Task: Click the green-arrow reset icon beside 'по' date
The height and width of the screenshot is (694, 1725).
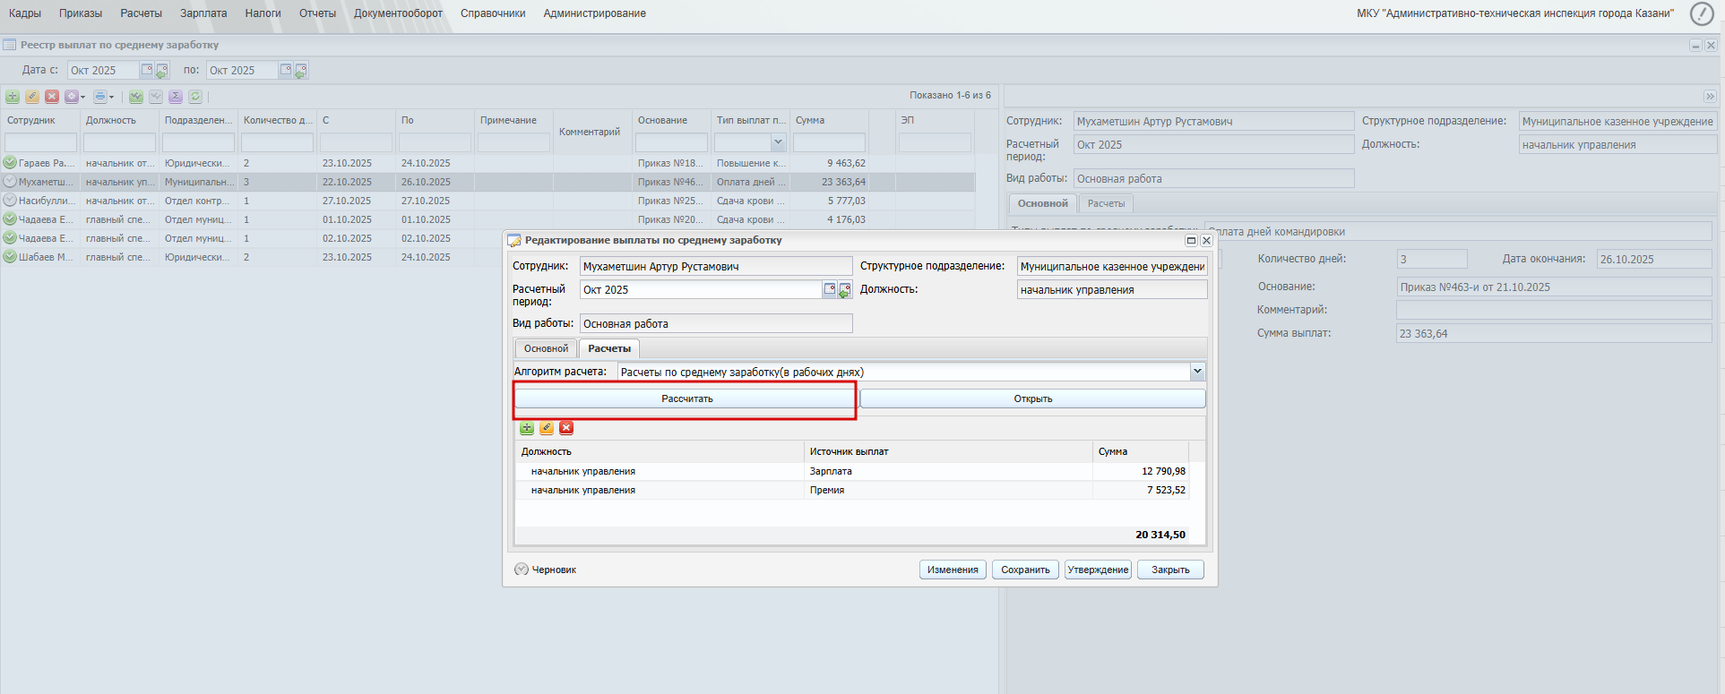Action: [301, 70]
